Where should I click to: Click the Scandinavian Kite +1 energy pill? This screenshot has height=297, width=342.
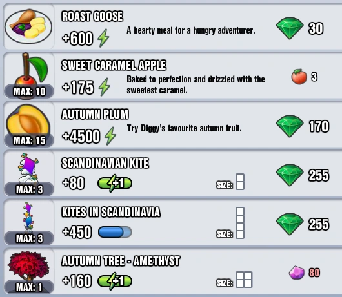(115, 184)
